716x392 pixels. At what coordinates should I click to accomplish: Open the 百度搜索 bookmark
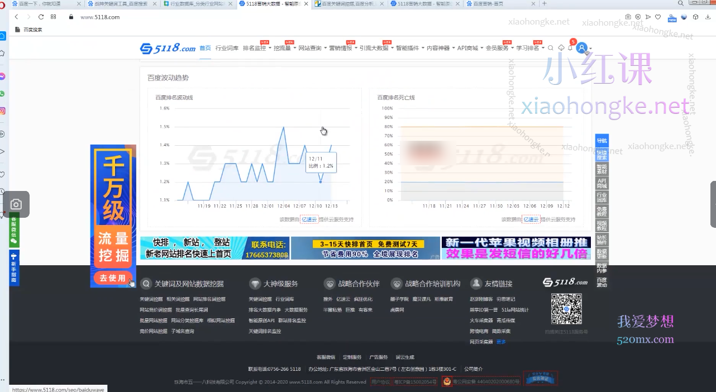click(28, 30)
